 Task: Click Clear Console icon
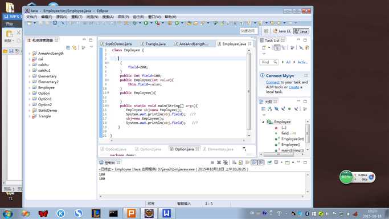click(x=234, y=163)
